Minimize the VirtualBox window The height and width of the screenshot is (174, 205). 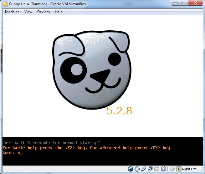[176, 3]
